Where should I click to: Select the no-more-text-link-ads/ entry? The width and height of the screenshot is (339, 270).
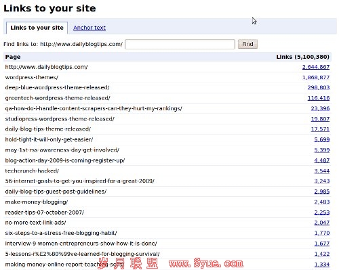35,223
